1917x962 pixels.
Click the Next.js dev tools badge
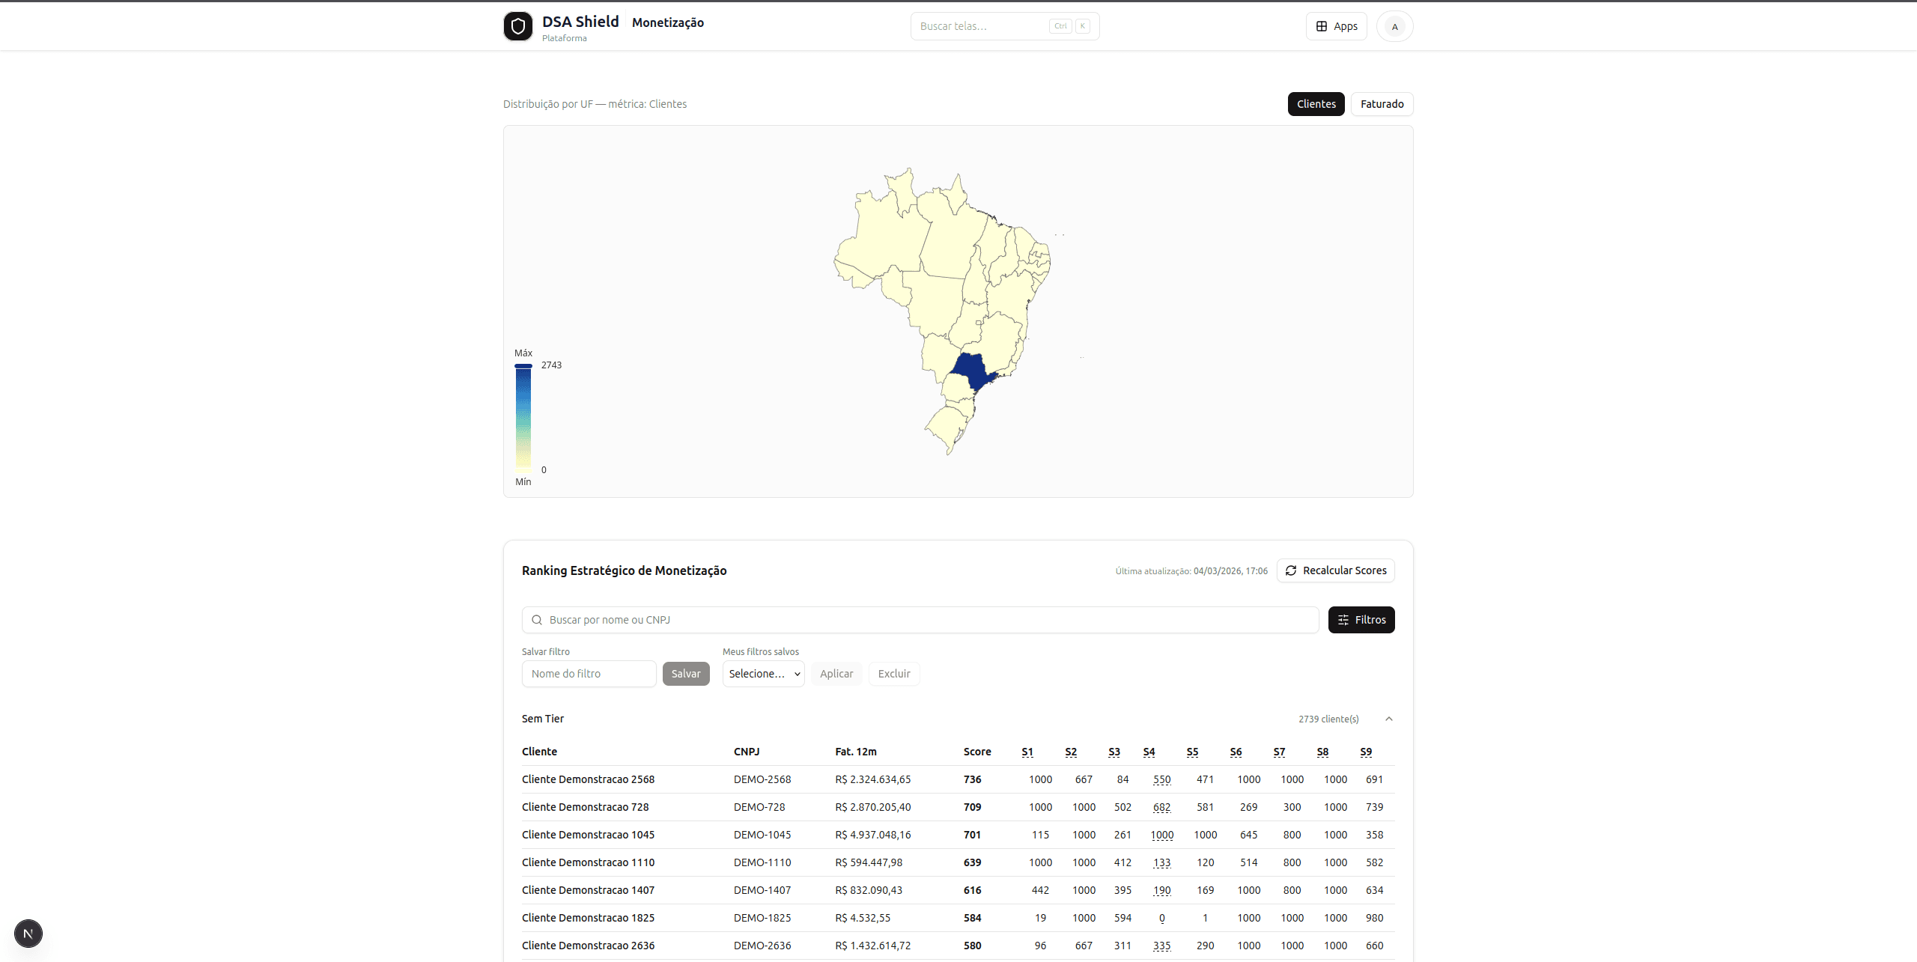[x=28, y=934]
